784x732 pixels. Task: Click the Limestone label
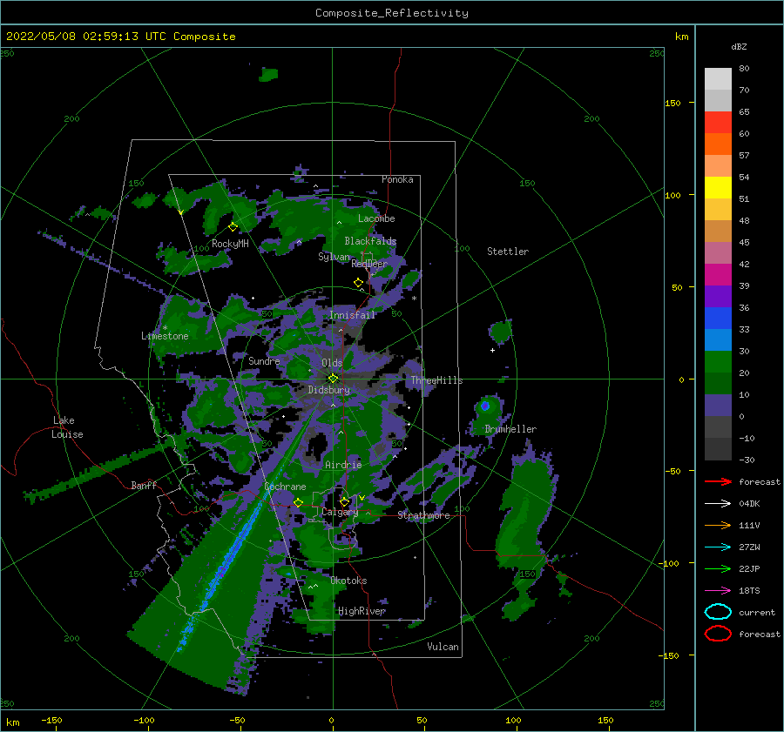165,336
